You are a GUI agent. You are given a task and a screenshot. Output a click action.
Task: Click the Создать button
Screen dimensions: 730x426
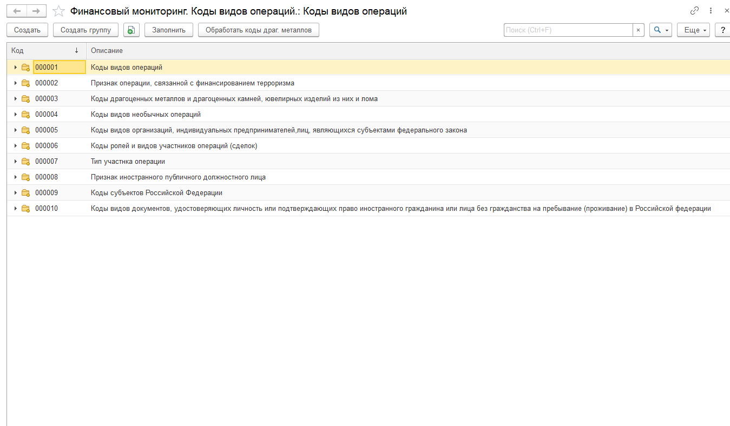(28, 30)
